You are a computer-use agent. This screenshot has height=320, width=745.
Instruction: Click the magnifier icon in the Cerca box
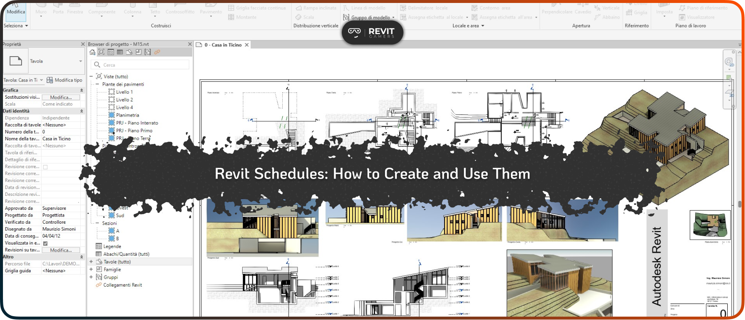[x=97, y=65]
